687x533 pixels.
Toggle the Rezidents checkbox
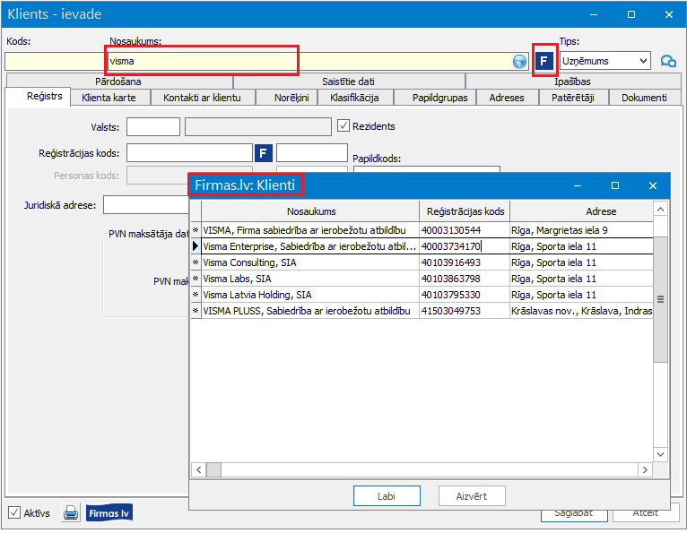(x=343, y=126)
